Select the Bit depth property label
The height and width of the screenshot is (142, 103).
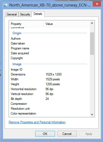coord(17,99)
